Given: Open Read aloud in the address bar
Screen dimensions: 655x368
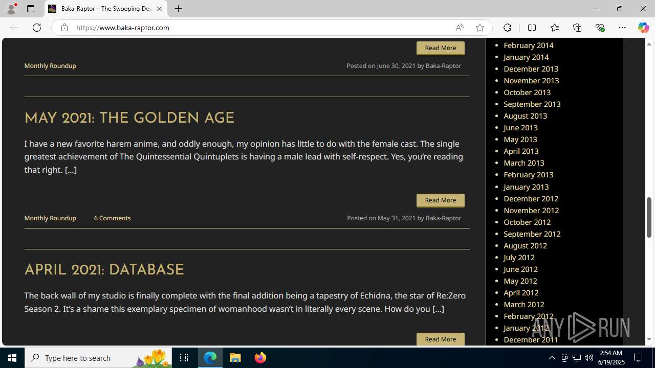Looking at the screenshot, I should (x=460, y=28).
